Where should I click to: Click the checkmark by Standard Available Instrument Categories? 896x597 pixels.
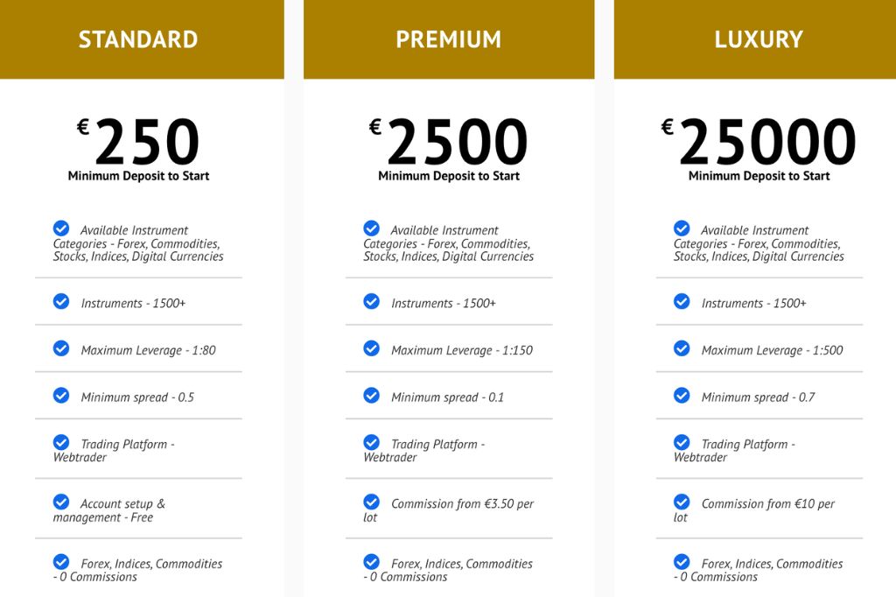[61, 228]
